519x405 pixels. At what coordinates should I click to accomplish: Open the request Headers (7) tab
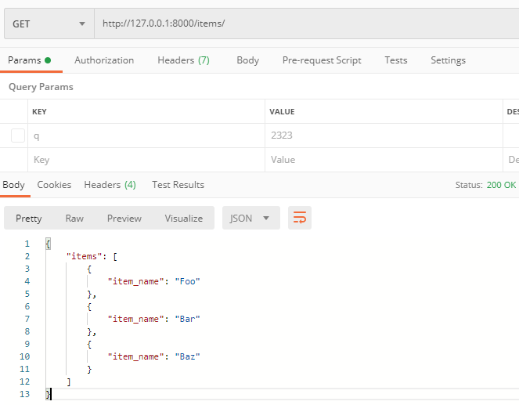pos(183,60)
